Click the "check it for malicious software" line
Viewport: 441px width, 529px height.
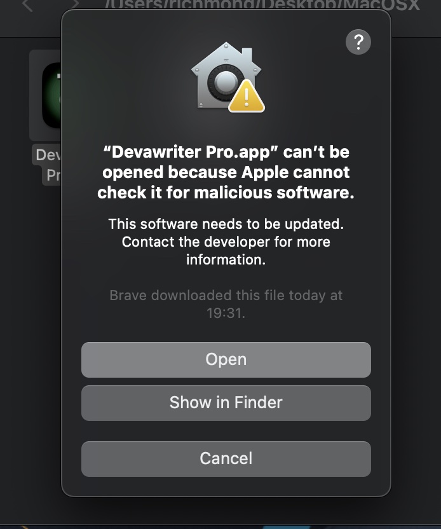point(226,193)
